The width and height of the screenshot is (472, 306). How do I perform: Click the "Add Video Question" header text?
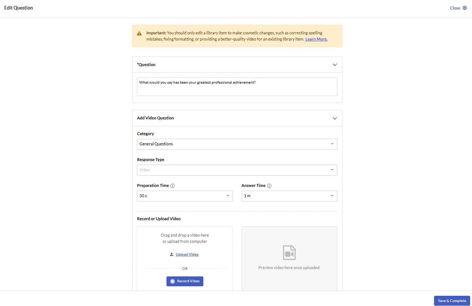click(156, 118)
